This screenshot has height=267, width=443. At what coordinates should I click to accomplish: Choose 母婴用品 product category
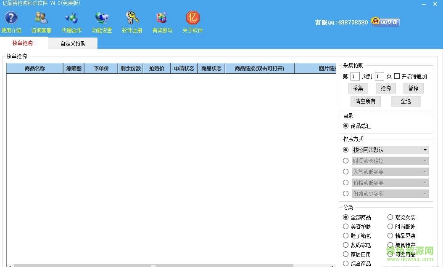tap(390, 254)
